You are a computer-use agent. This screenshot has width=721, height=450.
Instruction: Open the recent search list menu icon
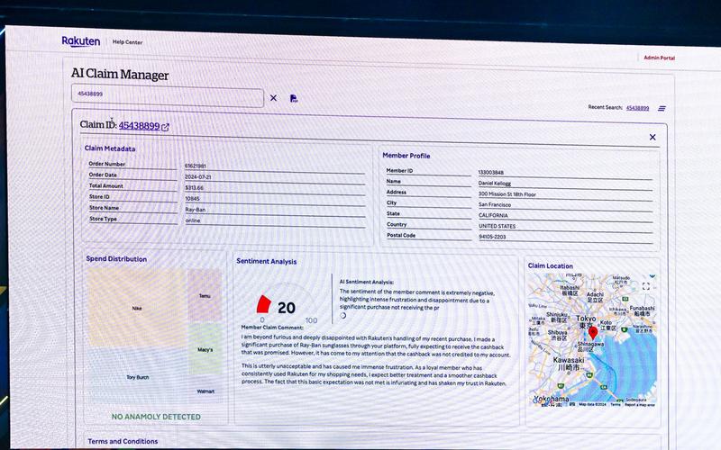pyautogui.click(x=662, y=108)
